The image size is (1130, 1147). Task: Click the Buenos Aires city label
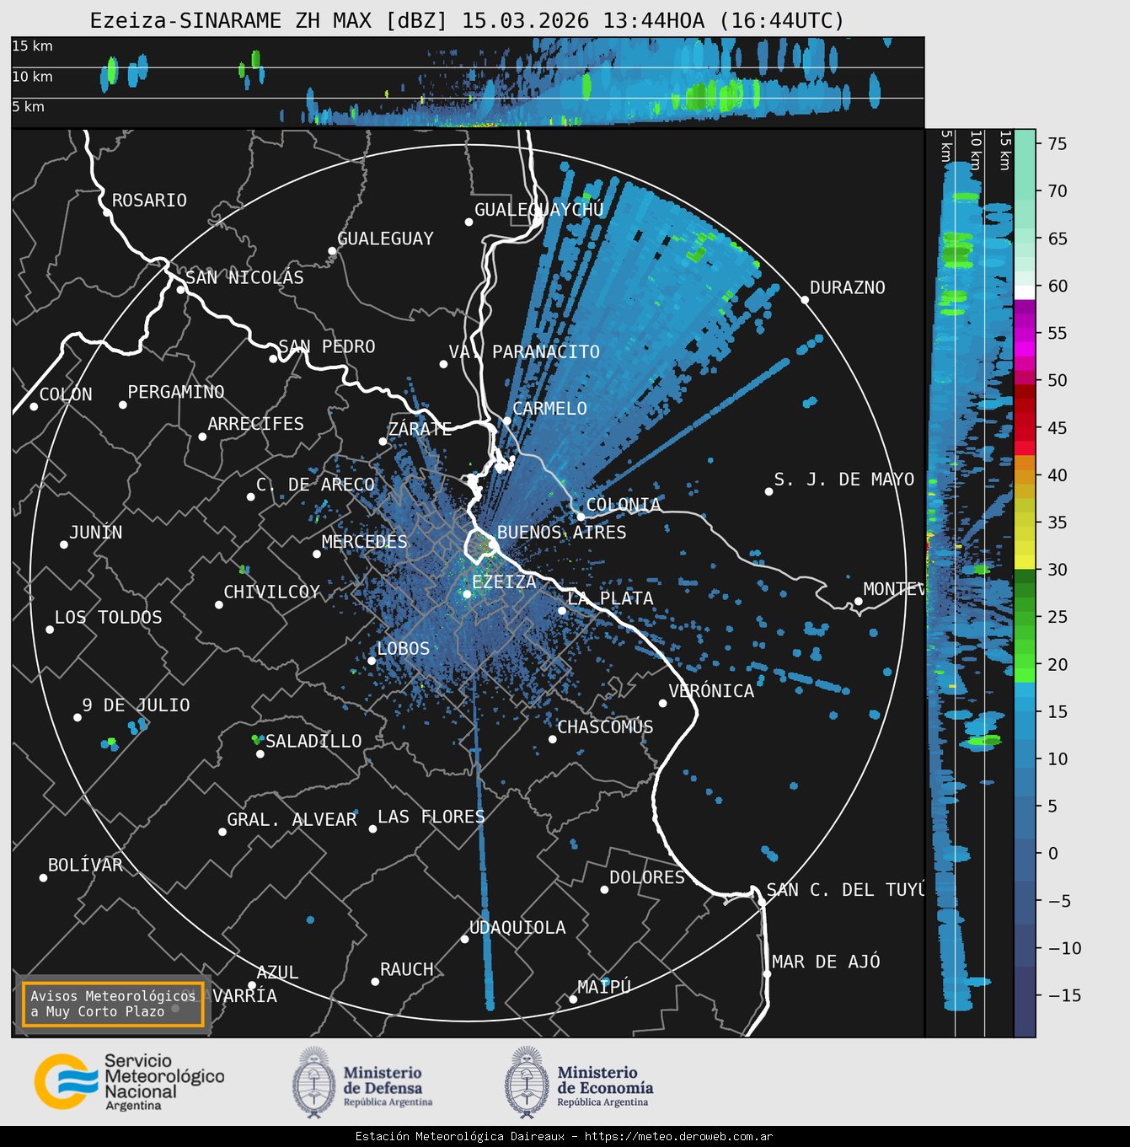pos(561,532)
